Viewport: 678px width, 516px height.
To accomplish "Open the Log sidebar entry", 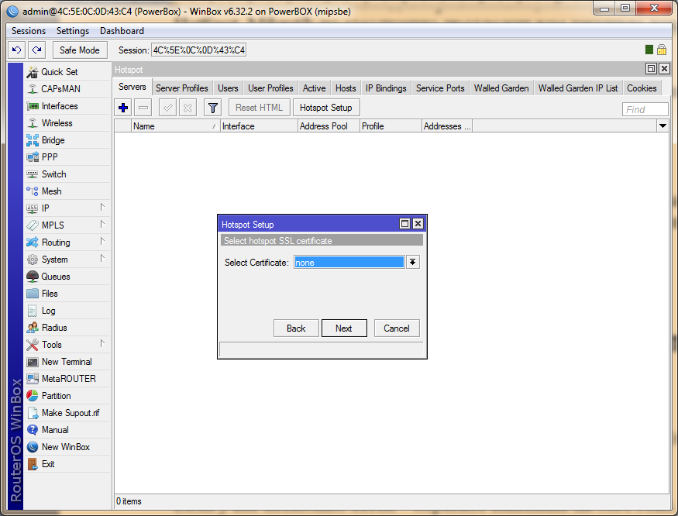I will click(x=48, y=311).
